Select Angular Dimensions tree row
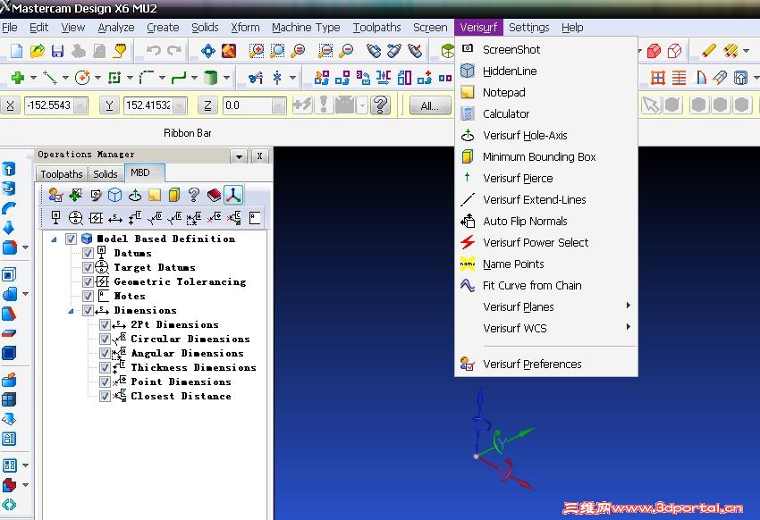Viewport: 760px width, 520px height. pyautogui.click(x=187, y=353)
